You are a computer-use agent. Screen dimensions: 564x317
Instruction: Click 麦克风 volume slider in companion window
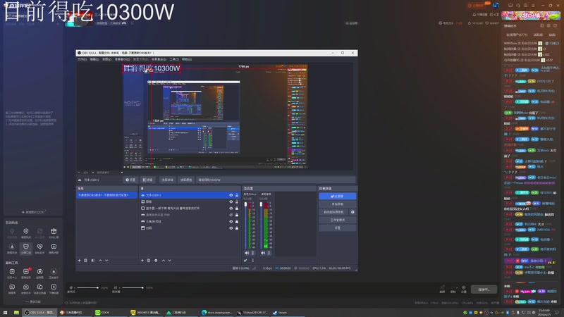pos(87,287)
